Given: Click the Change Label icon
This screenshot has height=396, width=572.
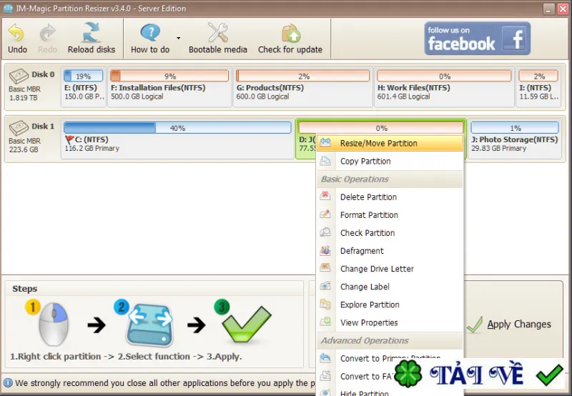Looking at the screenshot, I should coord(325,286).
